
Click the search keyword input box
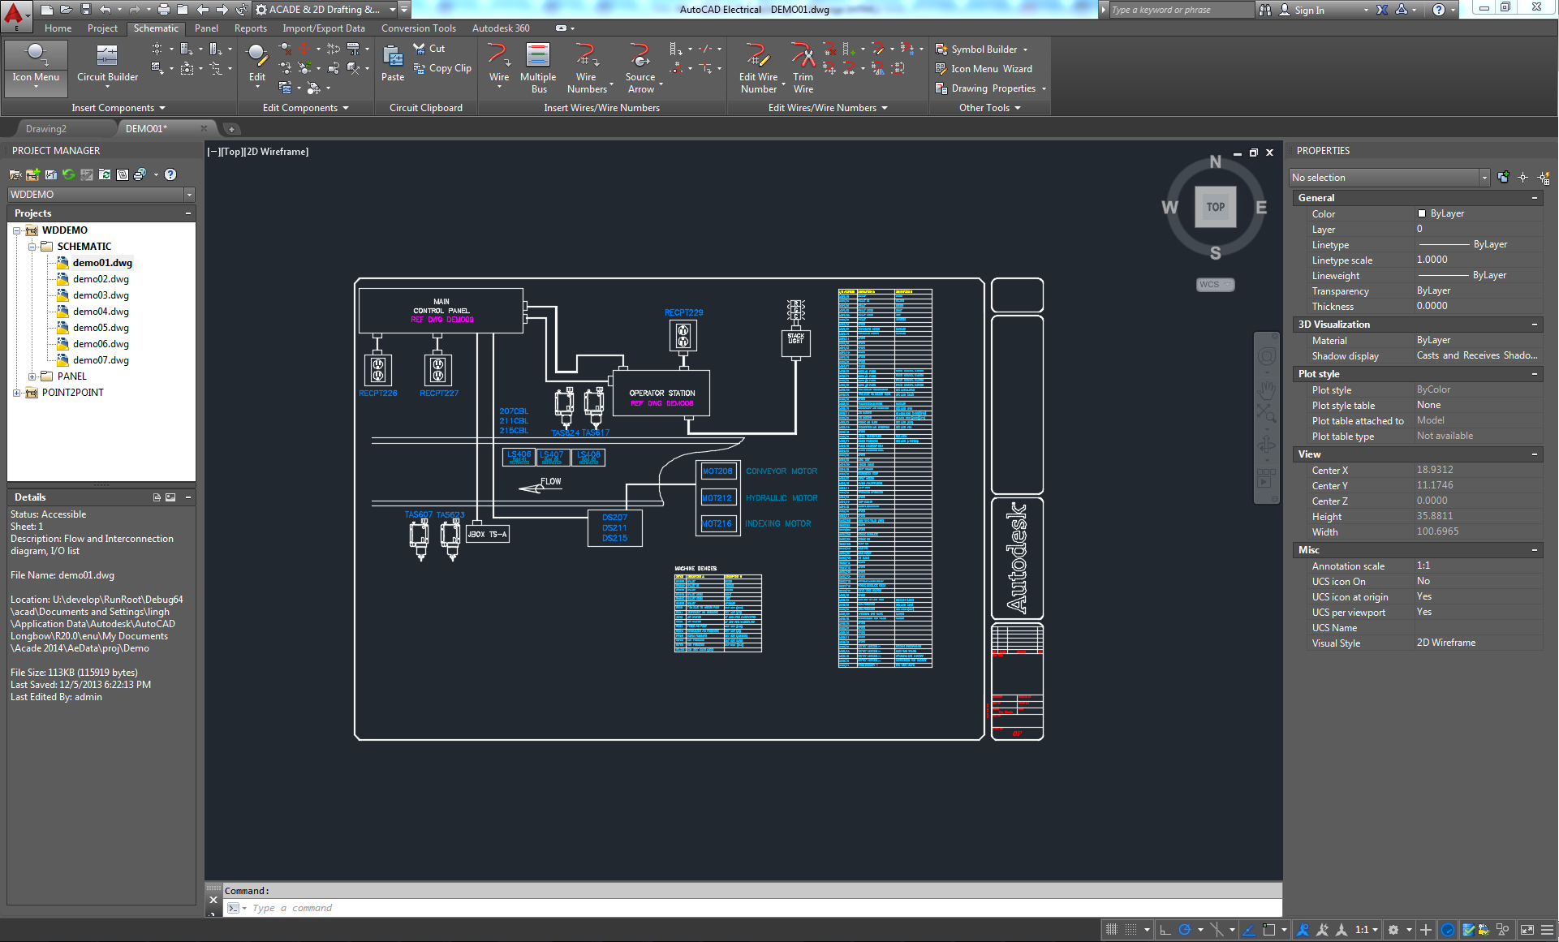click(x=1181, y=10)
